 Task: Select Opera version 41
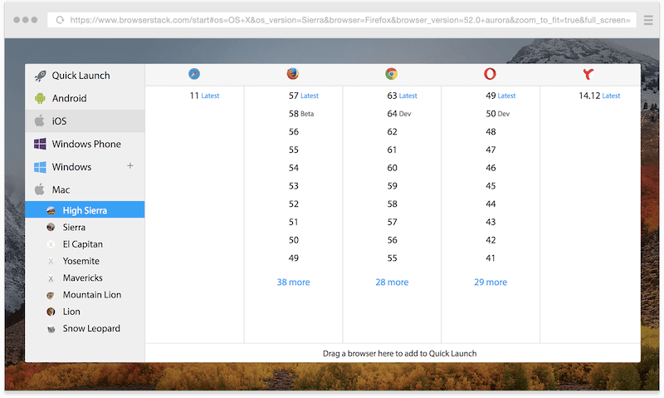tap(491, 258)
